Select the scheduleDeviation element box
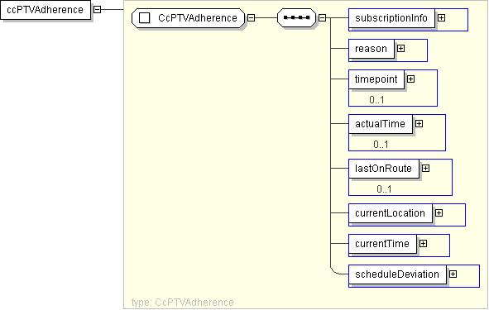The width and height of the screenshot is (489, 310). click(397, 274)
